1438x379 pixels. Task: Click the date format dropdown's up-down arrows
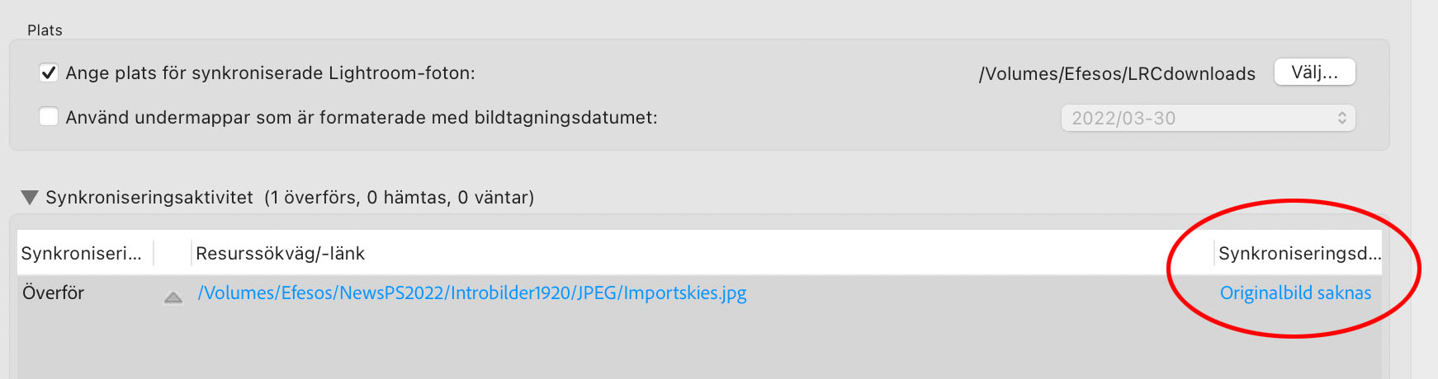click(1341, 118)
